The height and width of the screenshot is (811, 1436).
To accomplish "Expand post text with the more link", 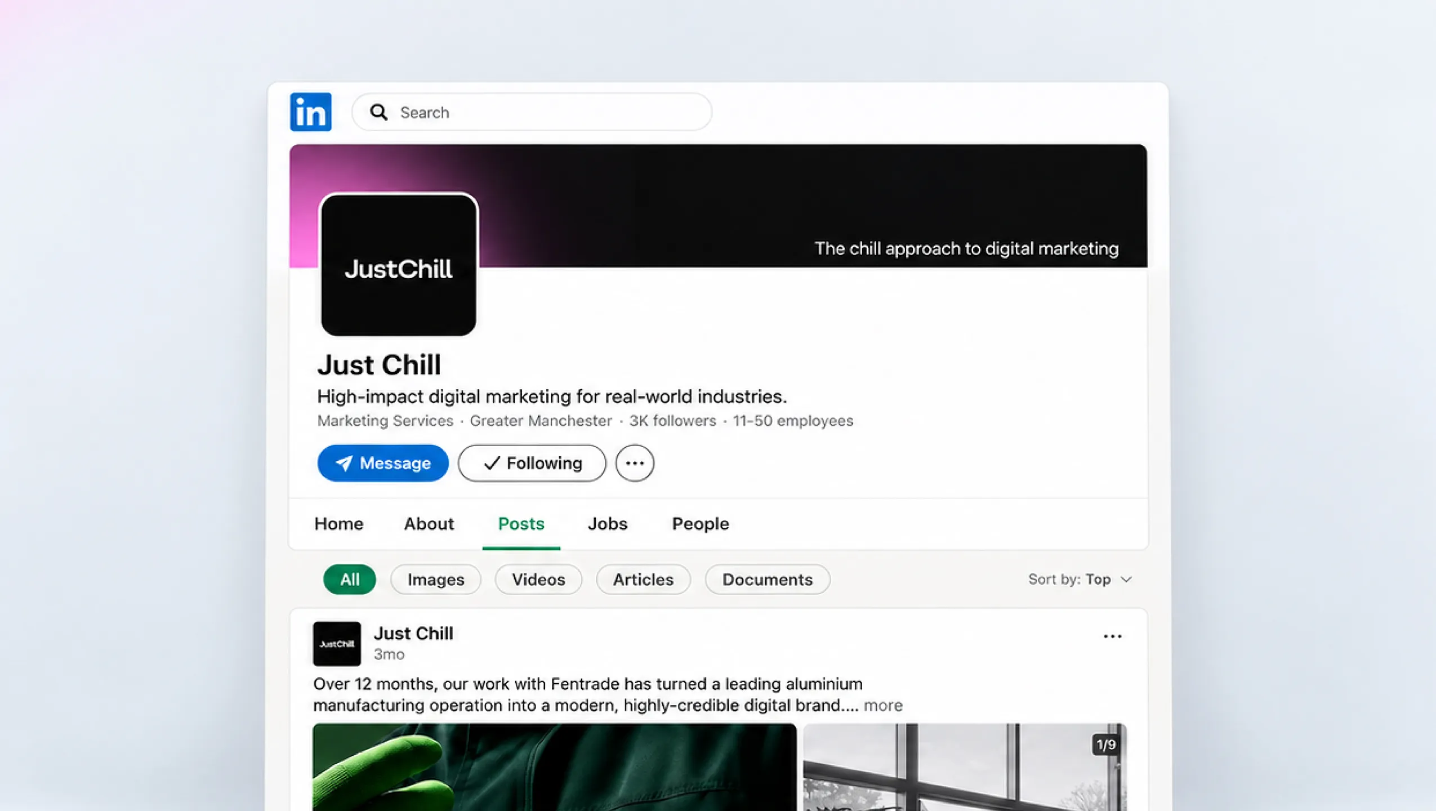I will (x=883, y=705).
